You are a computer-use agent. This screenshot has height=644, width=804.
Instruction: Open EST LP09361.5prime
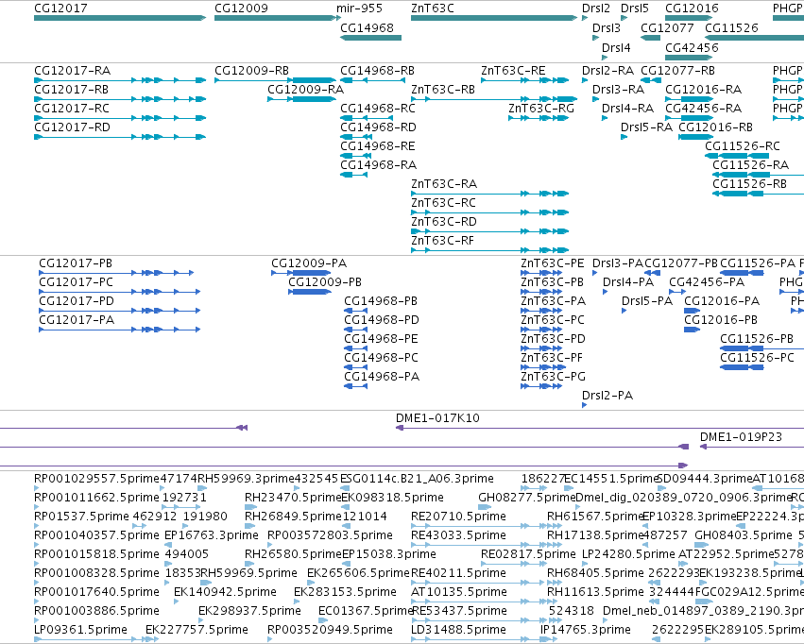80,629
